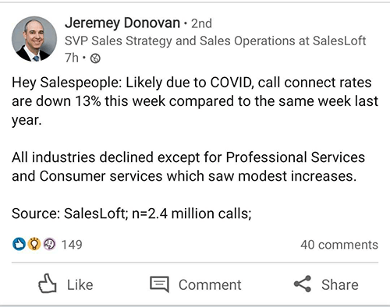
Task: View the blue like reaction icon
Action: coord(19,244)
